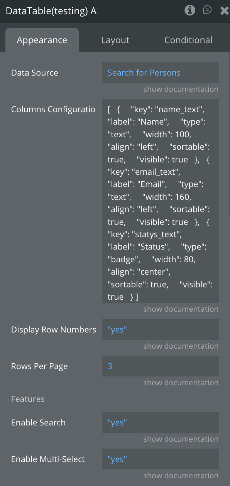Show documentation for Display Row Numbers

click(181, 346)
